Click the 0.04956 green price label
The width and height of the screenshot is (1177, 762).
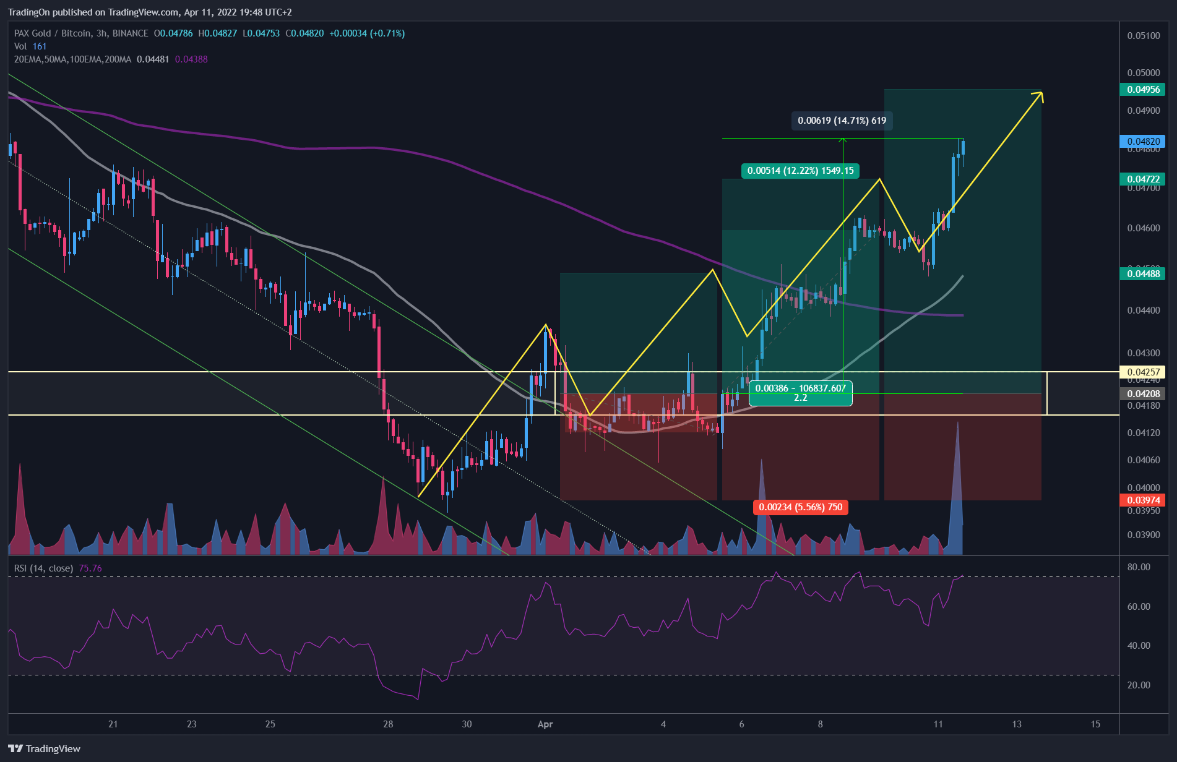pyautogui.click(x=1143, y=90)
